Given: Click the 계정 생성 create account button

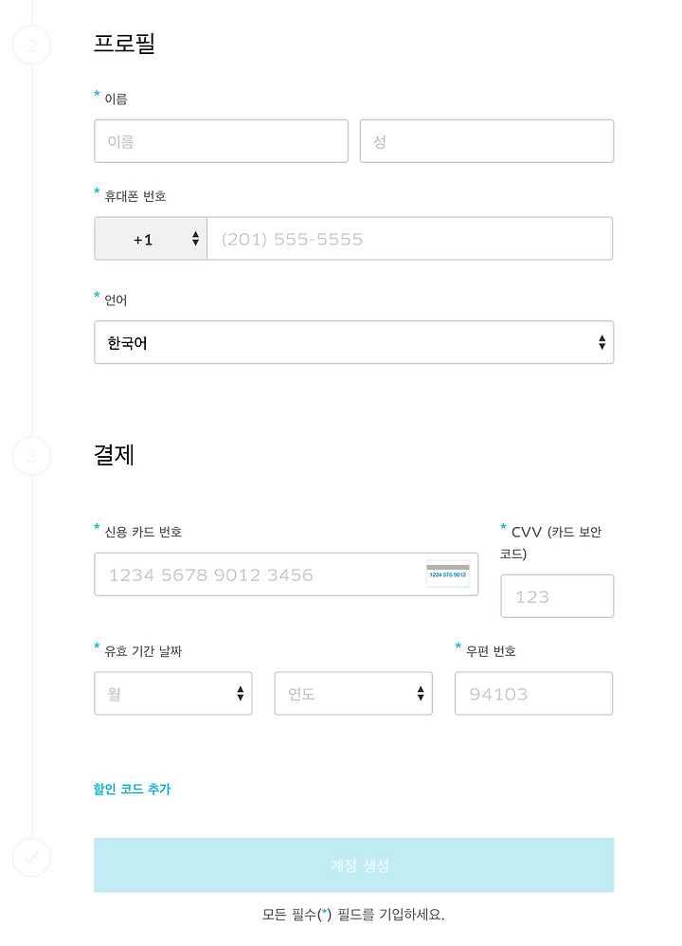Looking at the screenshot, I should coord(354,865).
